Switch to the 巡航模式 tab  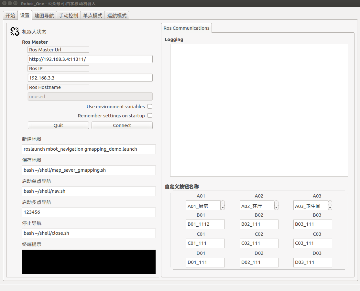pyautogui.click(x=117, y=15)
